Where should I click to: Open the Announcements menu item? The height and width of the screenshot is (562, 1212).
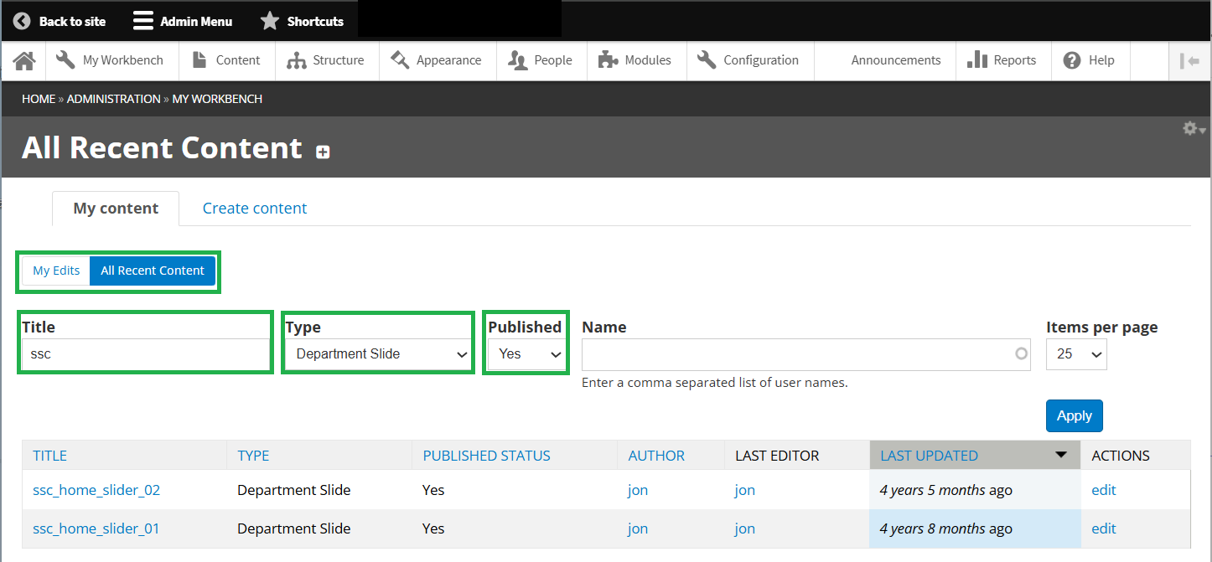tap(896, 60)
